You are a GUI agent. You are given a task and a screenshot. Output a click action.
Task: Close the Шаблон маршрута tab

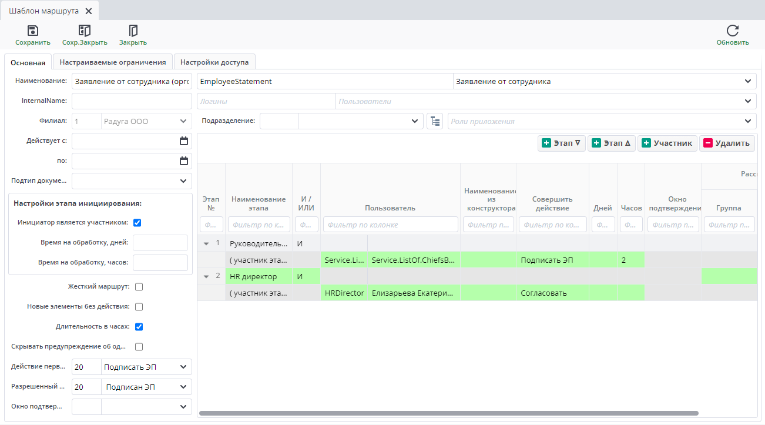click(88, 11)
